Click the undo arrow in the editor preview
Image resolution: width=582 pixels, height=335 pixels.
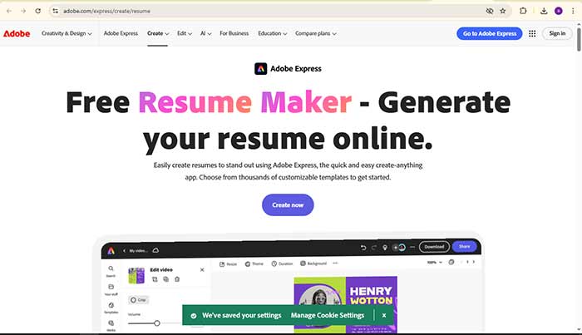pyautogui.click(x=363, y=248)
